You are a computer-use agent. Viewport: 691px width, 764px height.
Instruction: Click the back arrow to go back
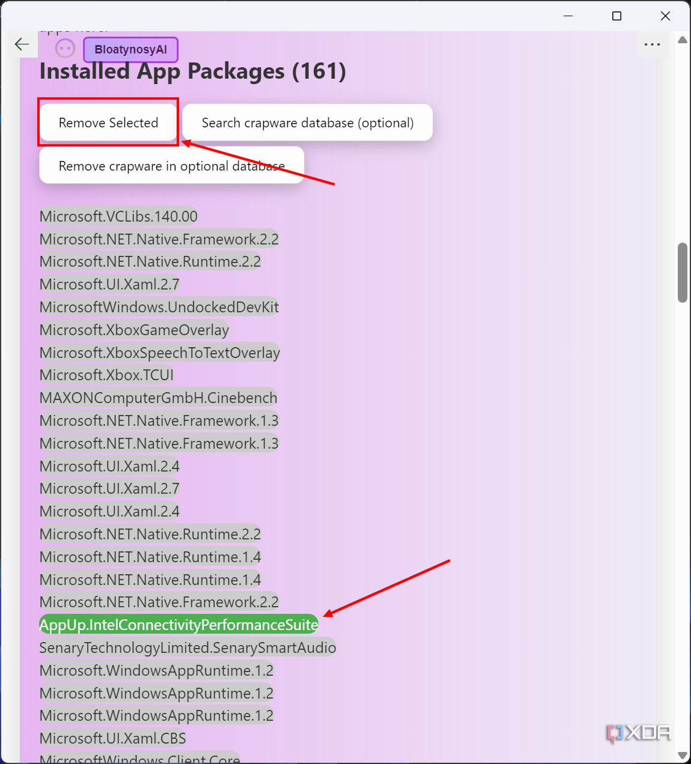[x=22, y=44]
